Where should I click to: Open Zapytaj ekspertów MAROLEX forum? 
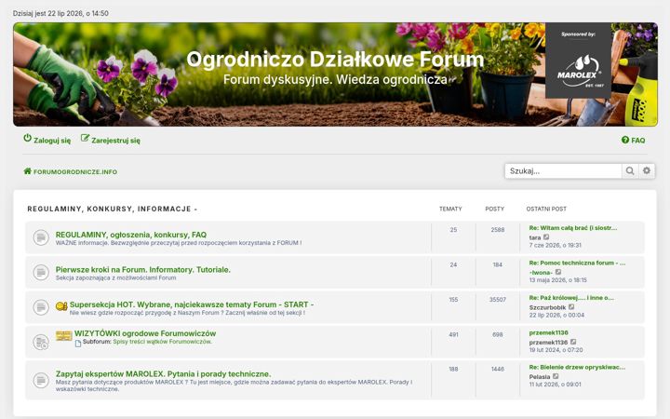[x=163, y=374]
